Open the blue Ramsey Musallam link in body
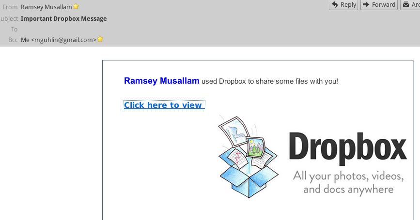The height and width of the screenshot is (220, 420). point(161,81)
